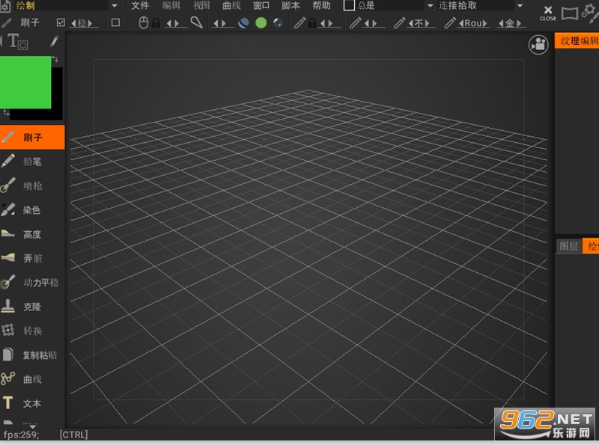This screenshot has width=599, height=445.
Task: Open the 编辑 menu
Action: tap(171, 5)
